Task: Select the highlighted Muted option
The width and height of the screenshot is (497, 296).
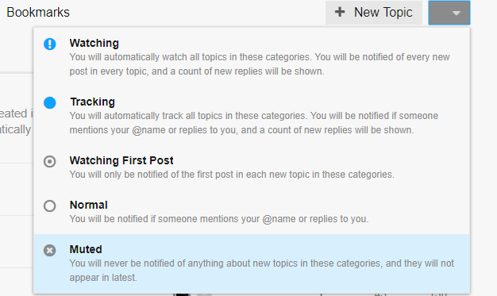Action: (252, 264)
